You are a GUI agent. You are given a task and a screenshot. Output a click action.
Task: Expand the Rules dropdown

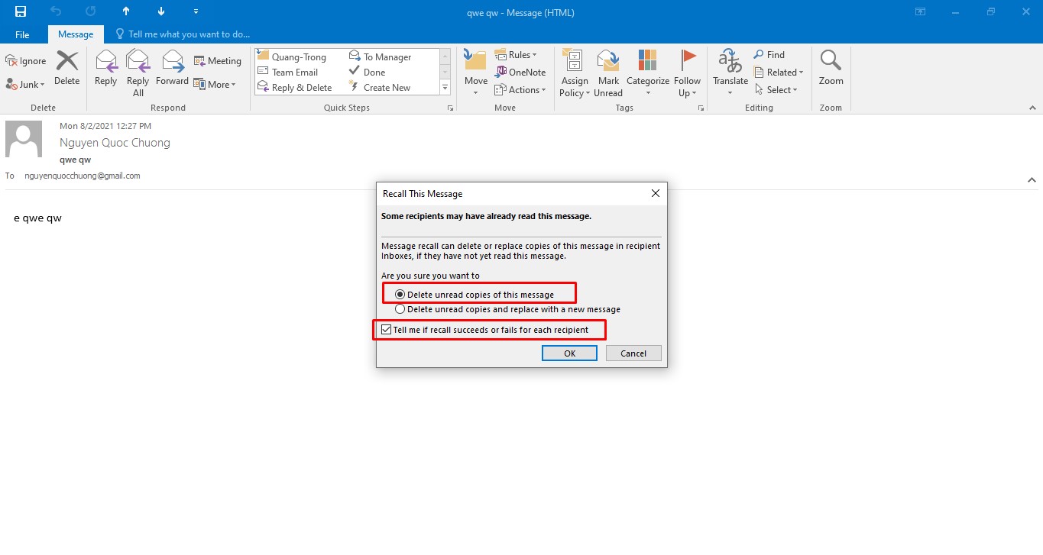pos(520,54)
